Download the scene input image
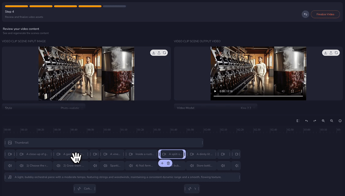Screen dimensions: 345x196 (154, 52)
